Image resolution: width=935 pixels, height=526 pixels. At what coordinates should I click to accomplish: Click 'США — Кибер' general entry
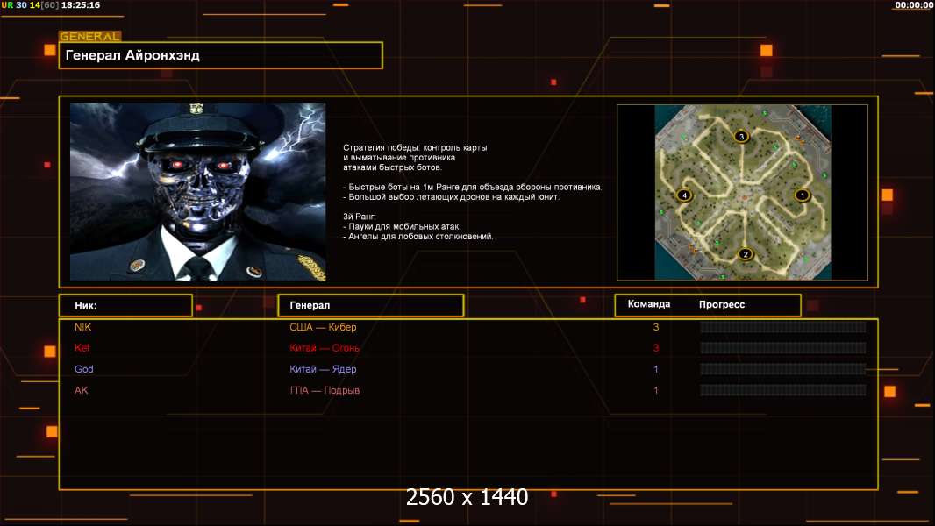point(323,327)
